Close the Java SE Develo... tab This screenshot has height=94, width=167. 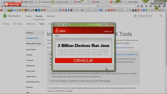point(125,2)
